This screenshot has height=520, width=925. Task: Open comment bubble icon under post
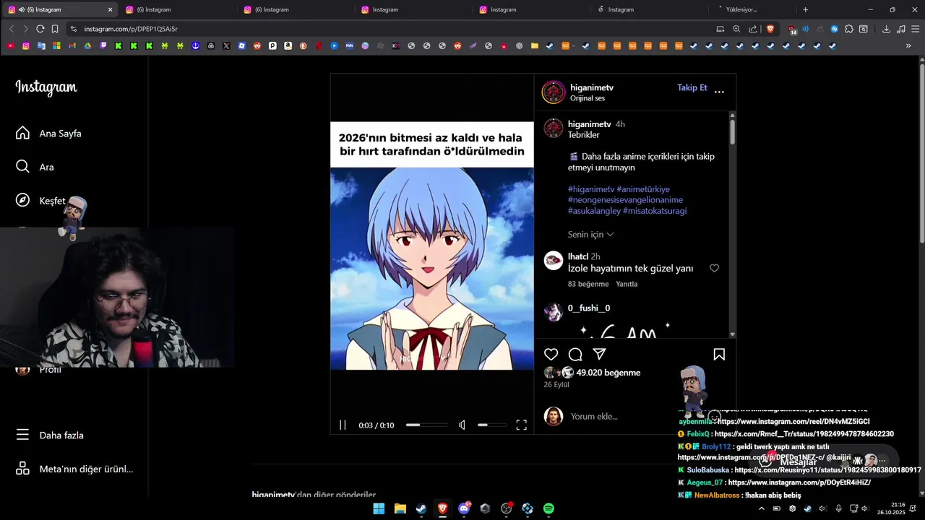(575, 355)
